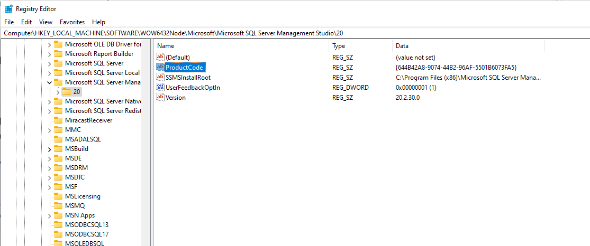This screenshot has height=246, width=590.
Task: Expand the MSN Apps key
Action: click(49, 215)
